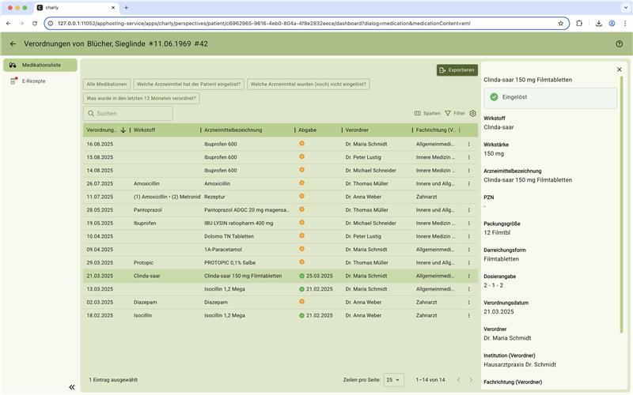This screenshot has height=395, width=633.
Task: Open row menu for PROTOPIC 0,1% Salbe row
Action: (x=468, y=263)
